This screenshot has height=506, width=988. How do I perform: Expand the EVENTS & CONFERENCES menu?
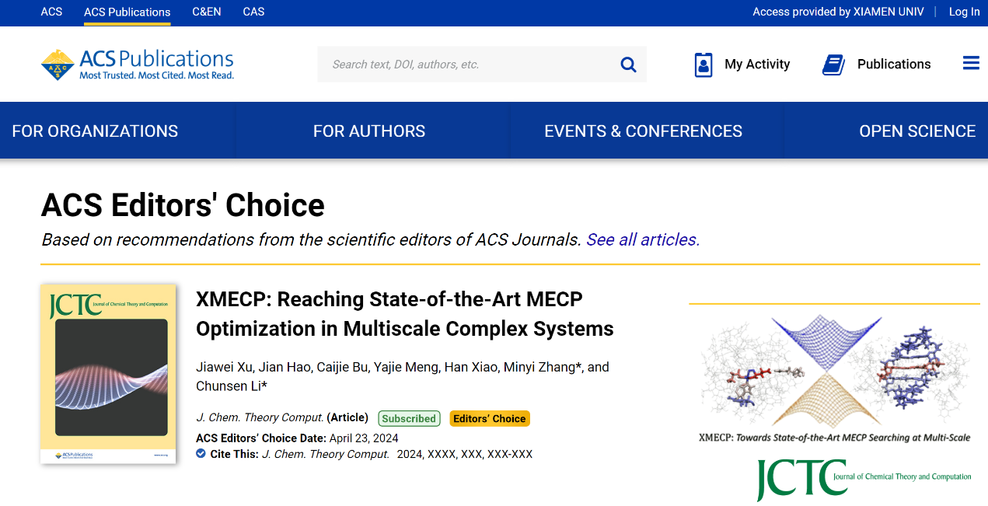click(x=643, y=131)
